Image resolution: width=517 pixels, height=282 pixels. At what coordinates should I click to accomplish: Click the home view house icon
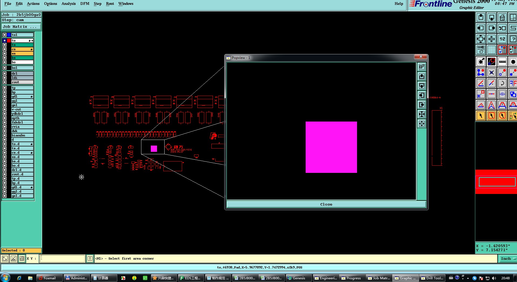point(502,18)
